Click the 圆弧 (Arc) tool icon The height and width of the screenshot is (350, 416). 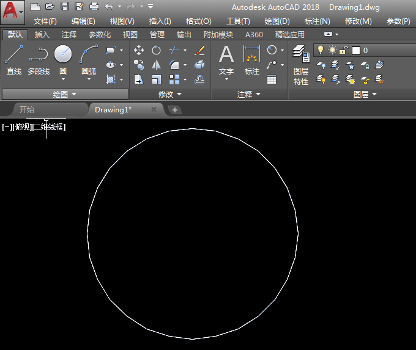click(89, 55)
